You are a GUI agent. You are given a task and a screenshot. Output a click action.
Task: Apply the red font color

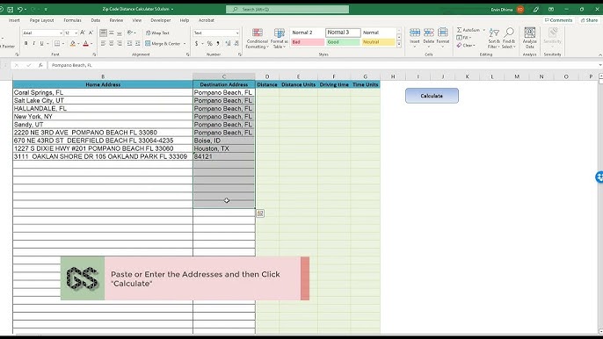pyautogui.click(x=86, y=43)
